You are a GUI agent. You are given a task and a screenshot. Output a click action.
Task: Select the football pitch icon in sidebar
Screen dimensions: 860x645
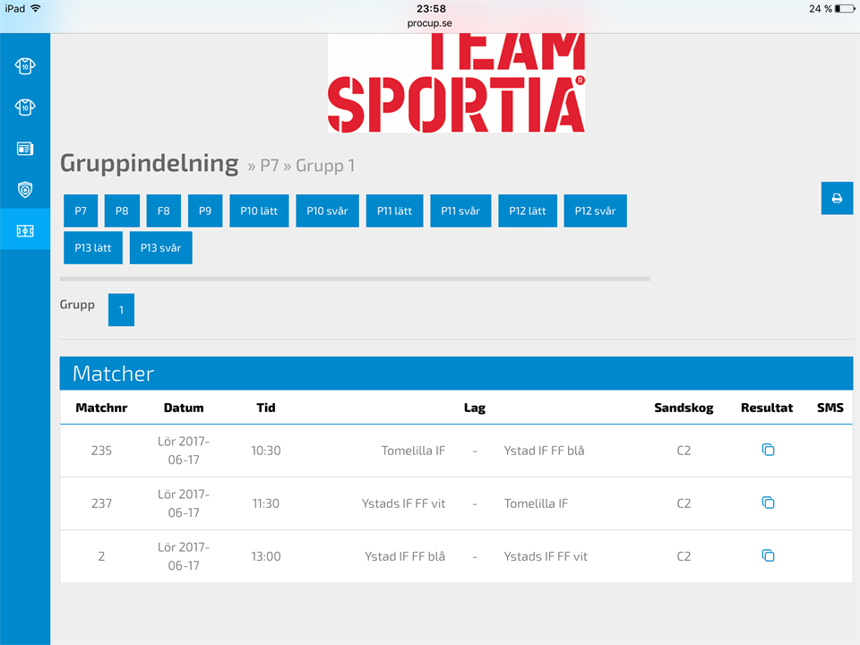(25, 231)
